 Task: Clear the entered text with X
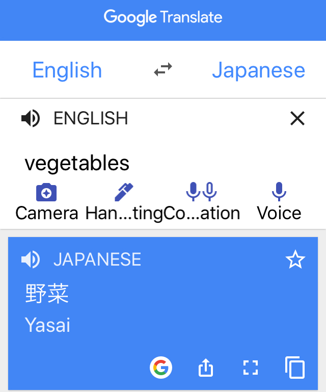pos(297,118)
